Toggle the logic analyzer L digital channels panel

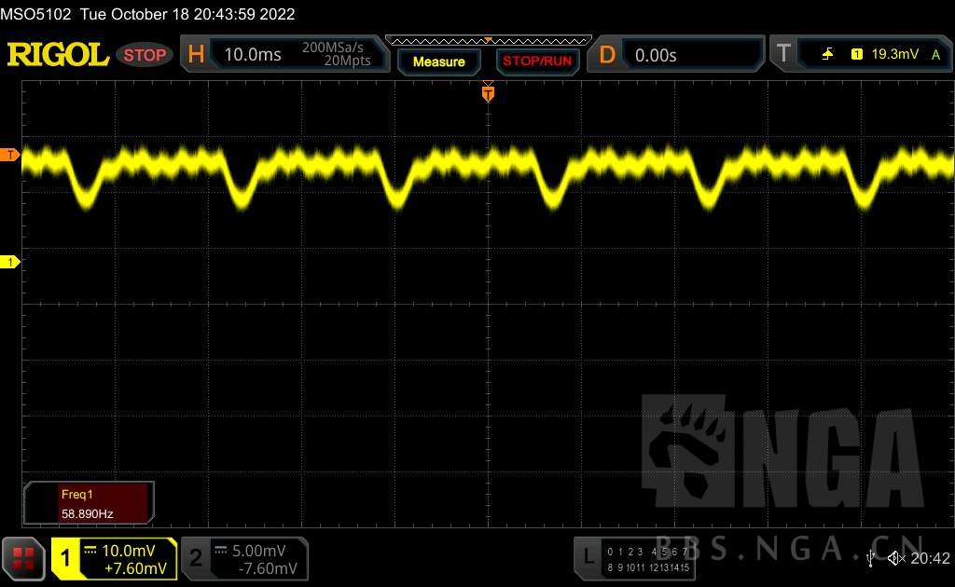pyautogui.click(x=634, y=558)
